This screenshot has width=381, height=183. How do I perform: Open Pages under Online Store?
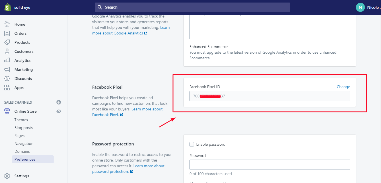coord(19,136)
